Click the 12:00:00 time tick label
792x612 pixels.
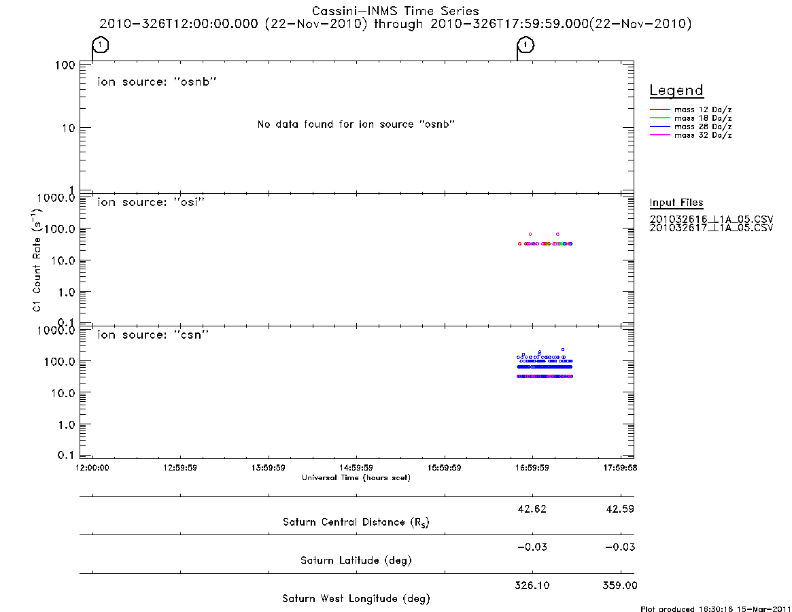point(92,468)
